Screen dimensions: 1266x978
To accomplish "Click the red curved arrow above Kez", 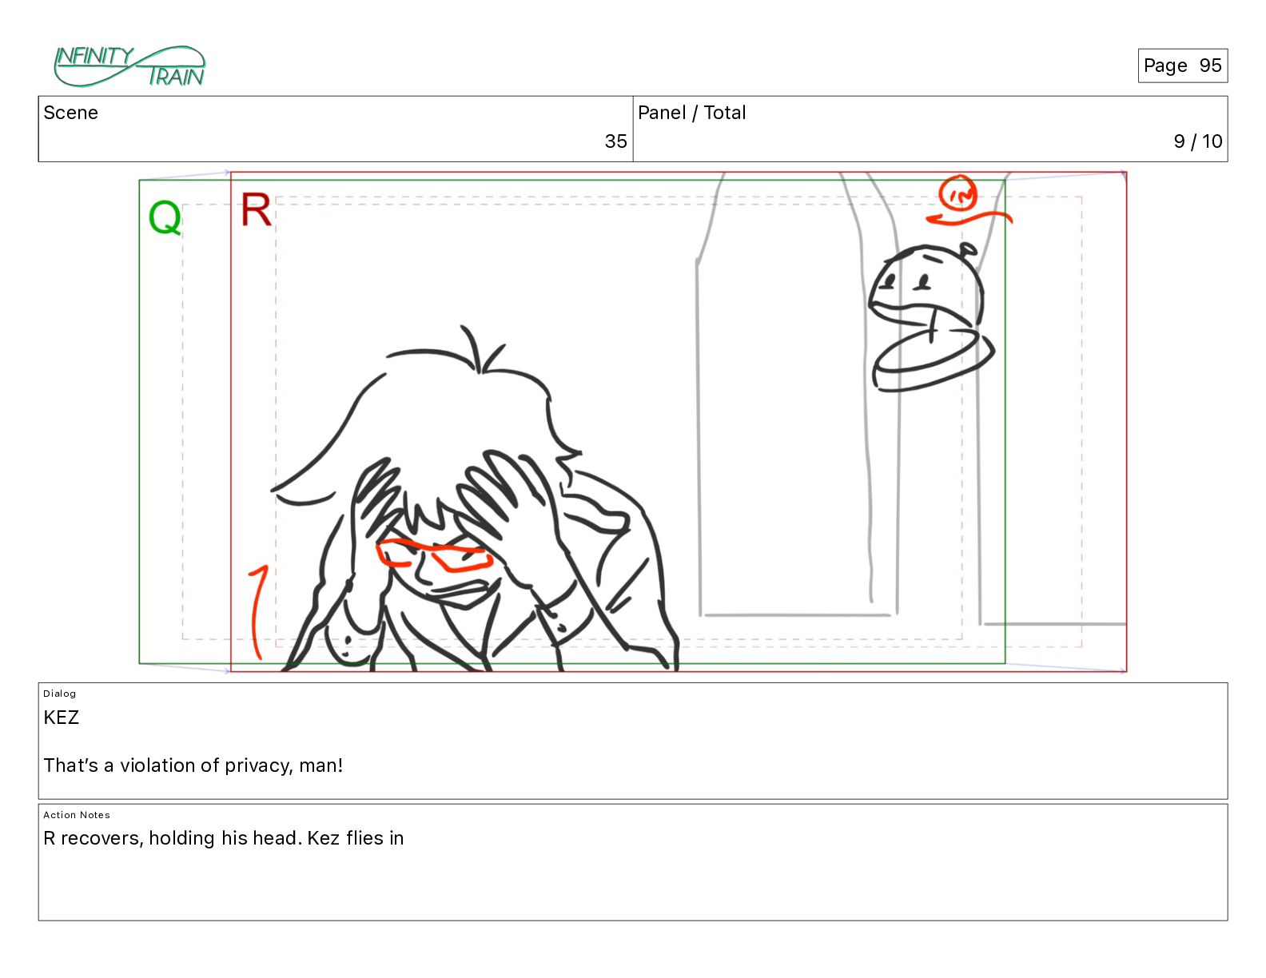I will 969,217.
